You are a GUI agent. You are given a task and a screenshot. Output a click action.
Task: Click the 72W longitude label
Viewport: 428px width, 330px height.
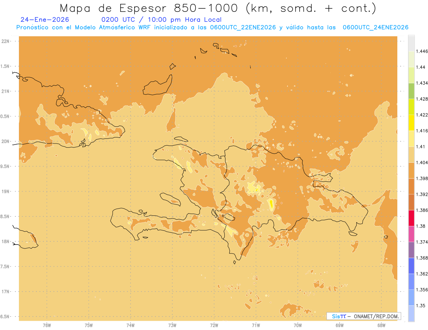coord(214,325)
